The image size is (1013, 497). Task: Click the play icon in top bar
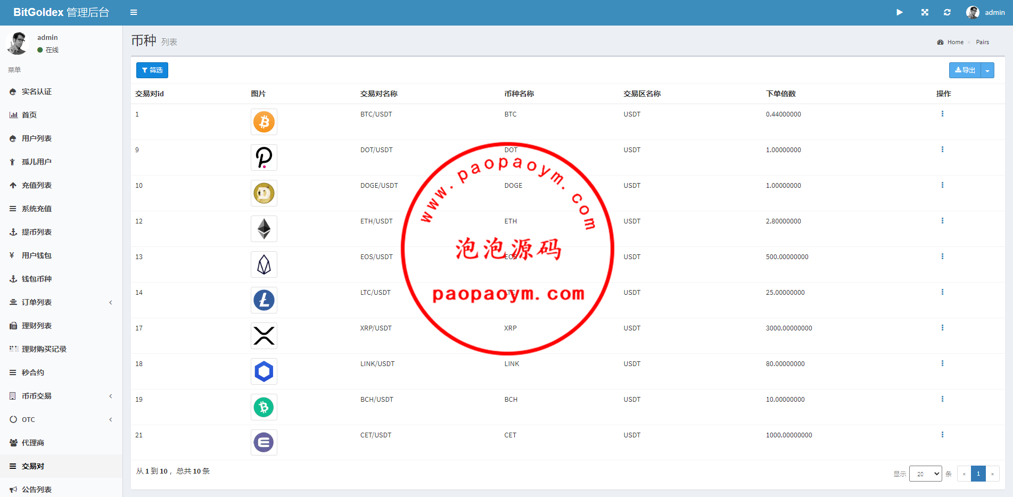pyautogui.click(x=899, y=12)
